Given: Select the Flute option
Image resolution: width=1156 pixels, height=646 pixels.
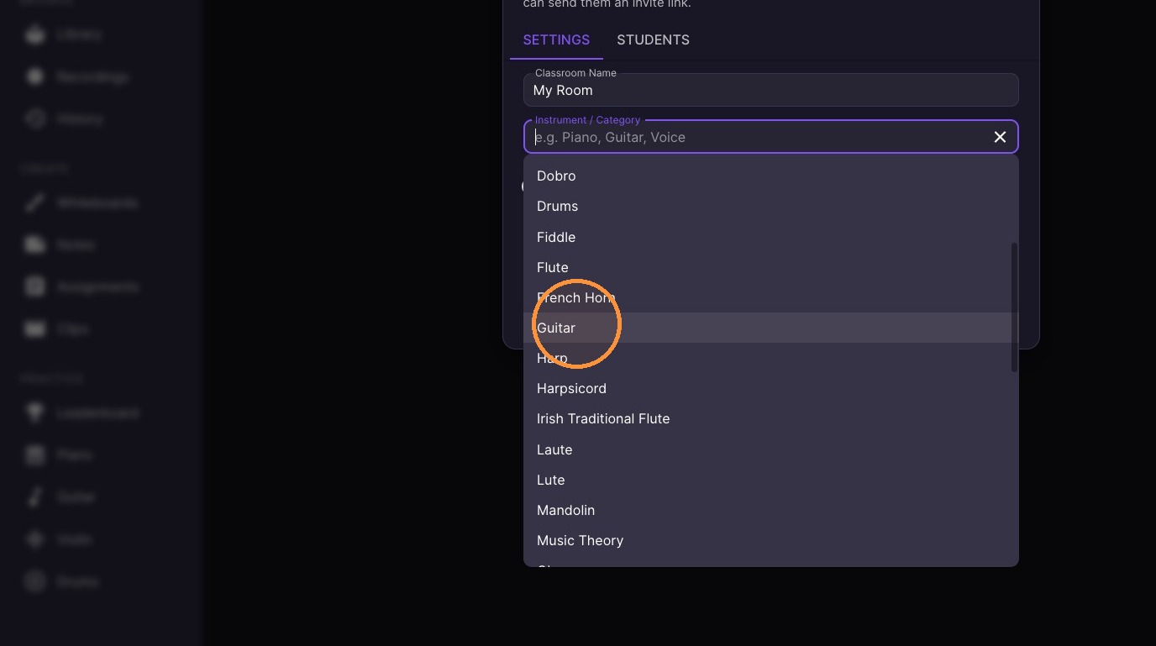Looking at the screenshot, I should click(x=770, y=267).
